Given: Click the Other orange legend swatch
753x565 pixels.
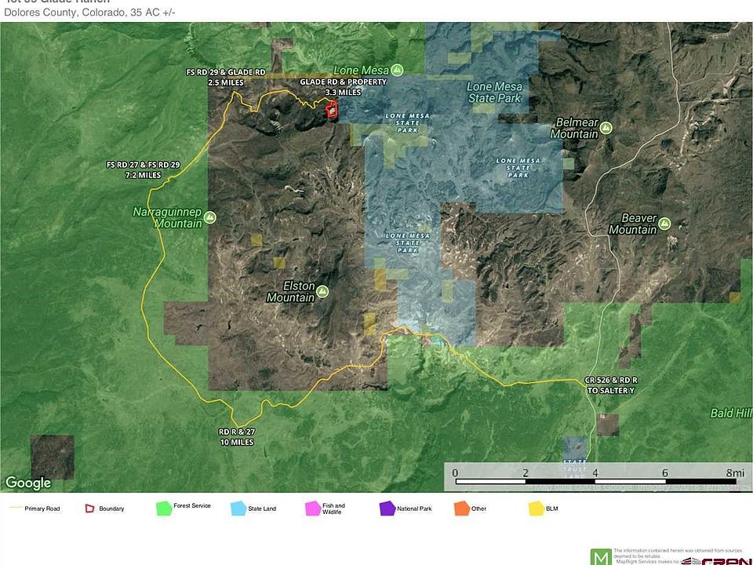Looking at the screenshot, I should pos(462,508).
